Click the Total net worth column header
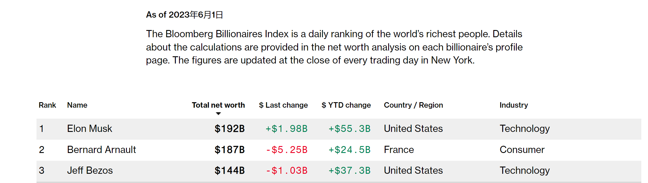Image resolution: width=648 pixels, height=183 pixels. tap(218, 105)
